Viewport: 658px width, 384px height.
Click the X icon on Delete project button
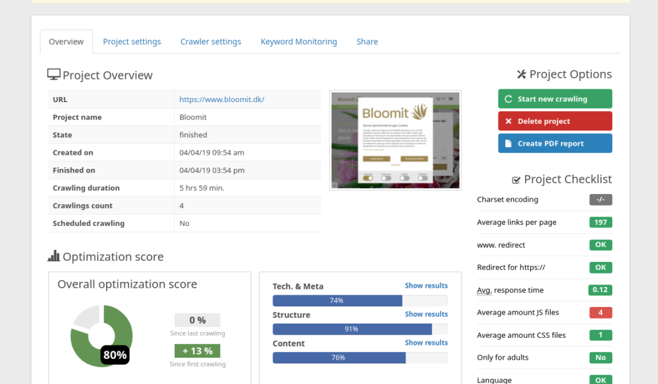click(510, 121)
